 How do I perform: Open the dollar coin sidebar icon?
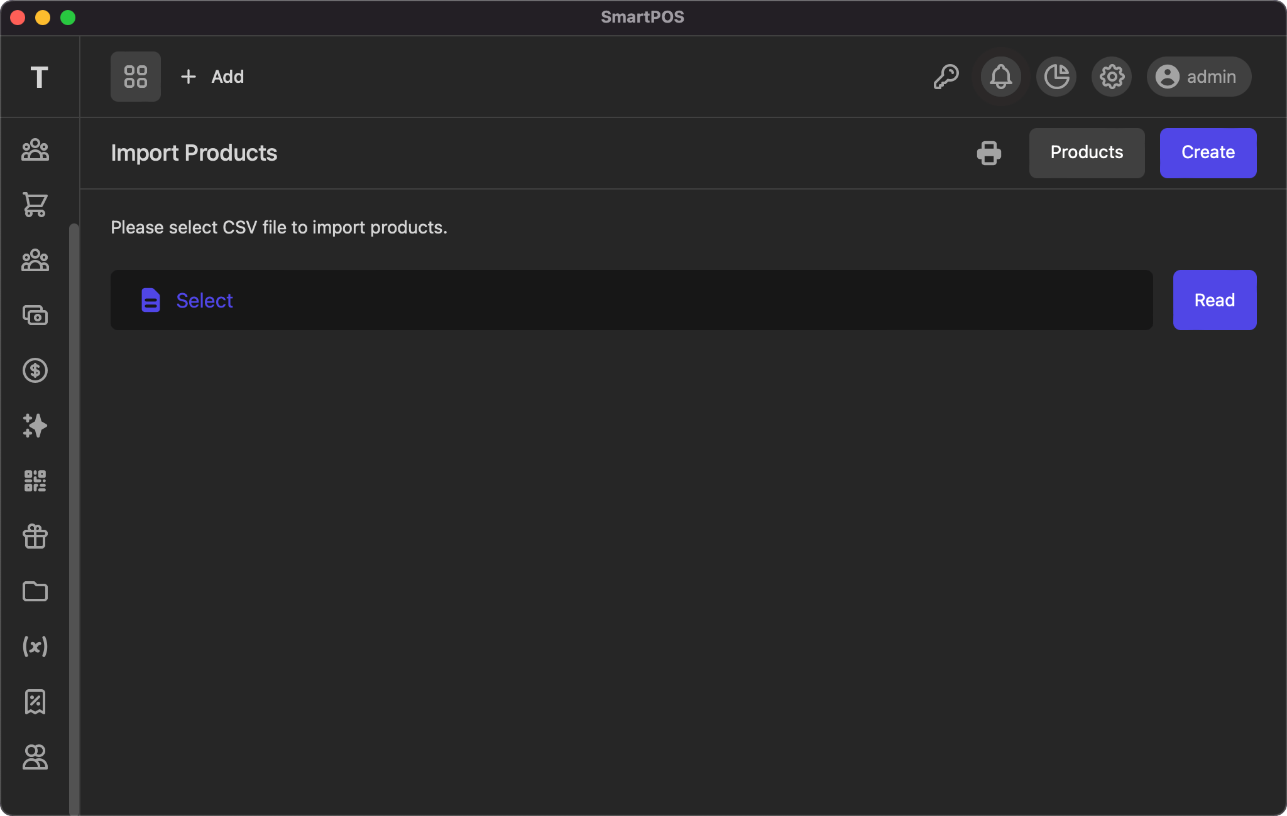(35, 370)
